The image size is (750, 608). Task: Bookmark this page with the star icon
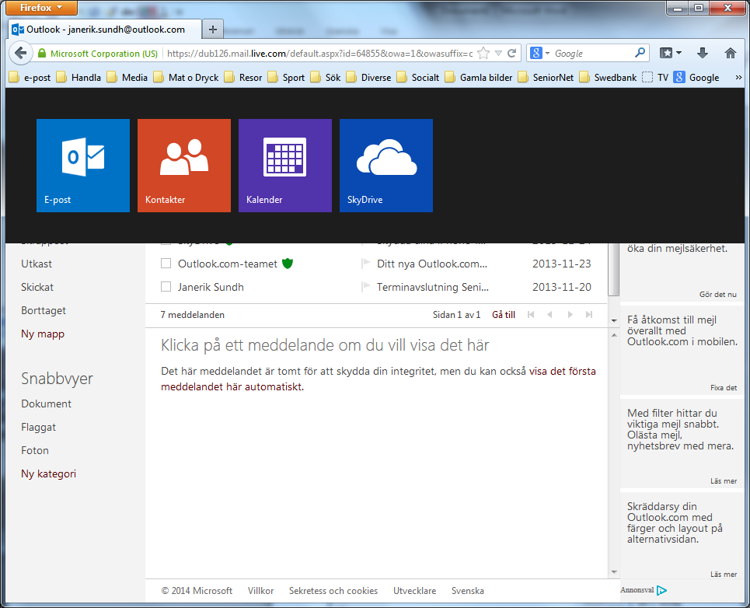point(483,53)
